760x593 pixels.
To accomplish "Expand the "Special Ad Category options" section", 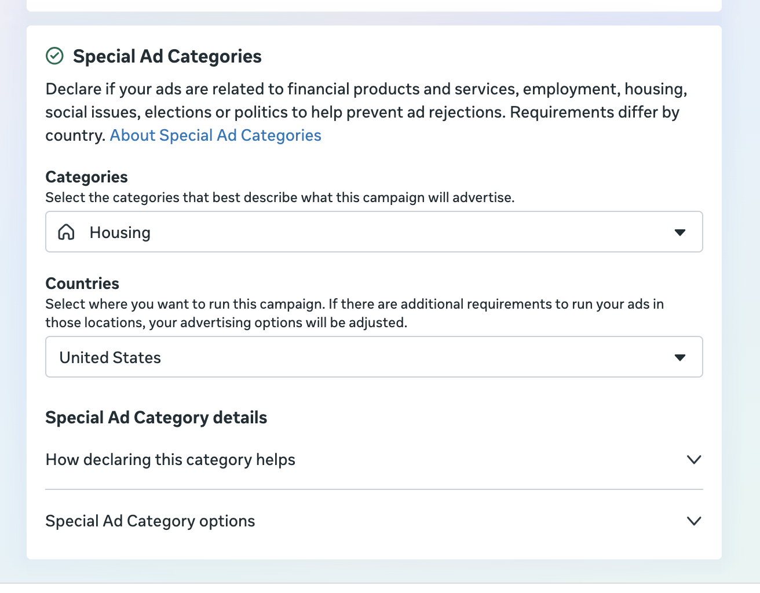I will [374, 521].
